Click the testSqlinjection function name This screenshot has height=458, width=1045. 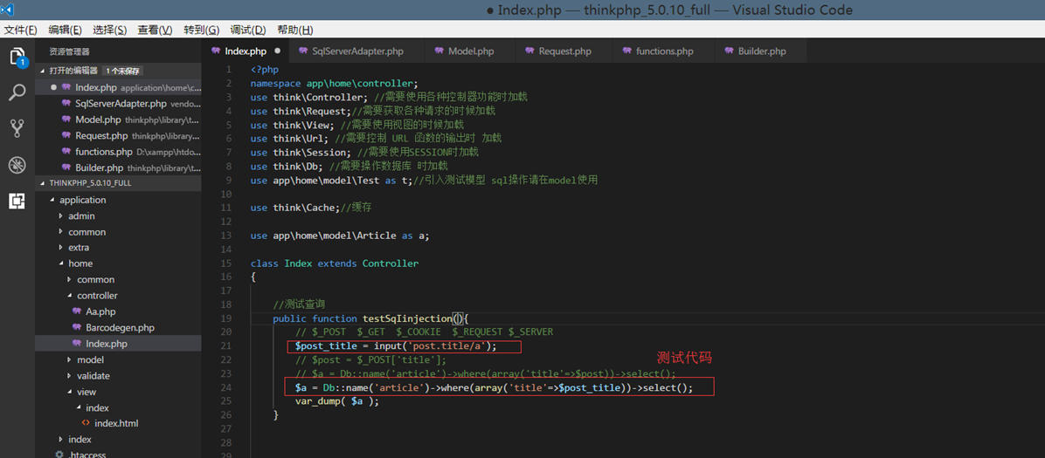click(406, 318)
